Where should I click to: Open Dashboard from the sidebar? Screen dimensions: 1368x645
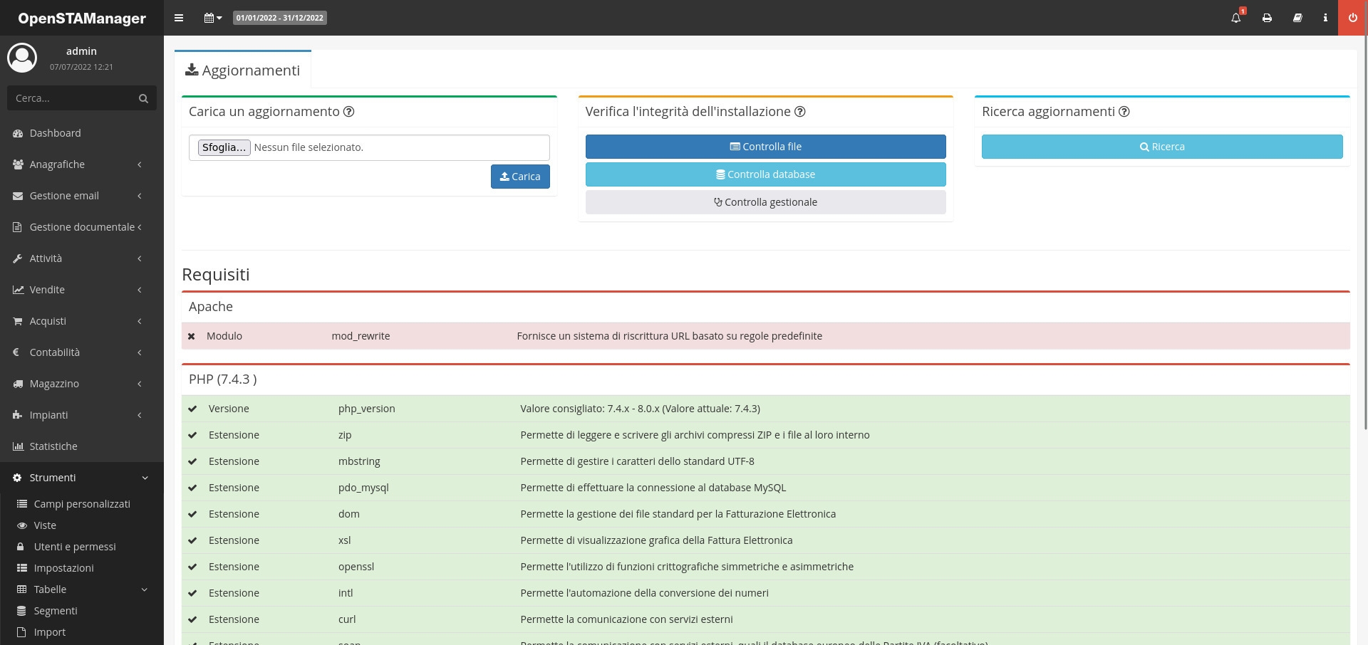point(56,133)
